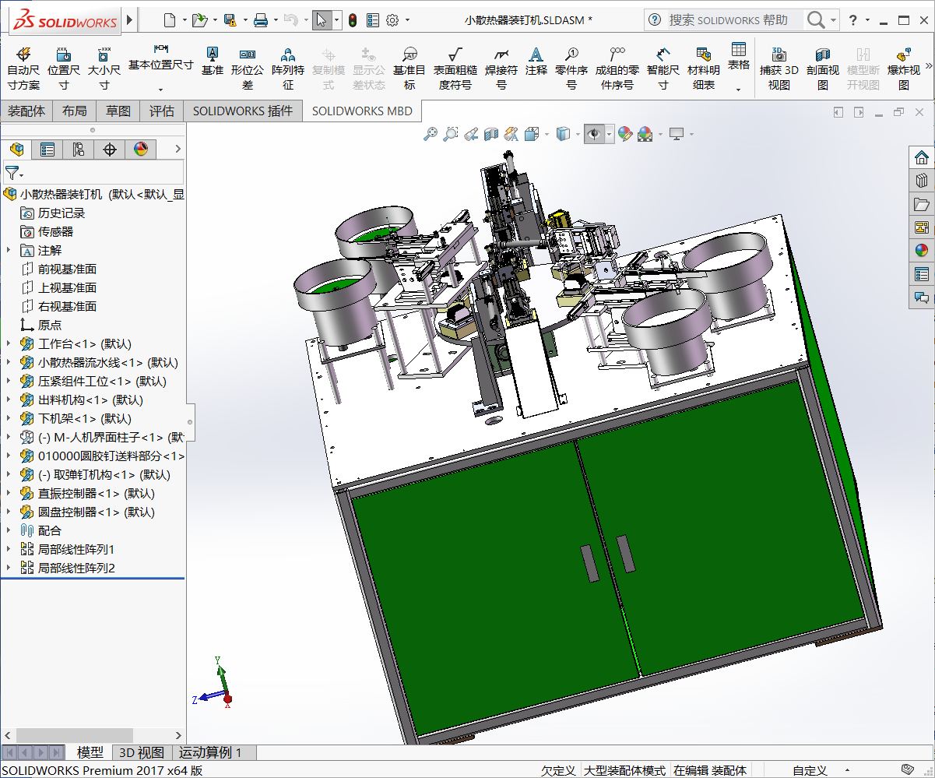Open the Display Style dropdown arrow
935x778 pixels.
(x=578, y=135)
